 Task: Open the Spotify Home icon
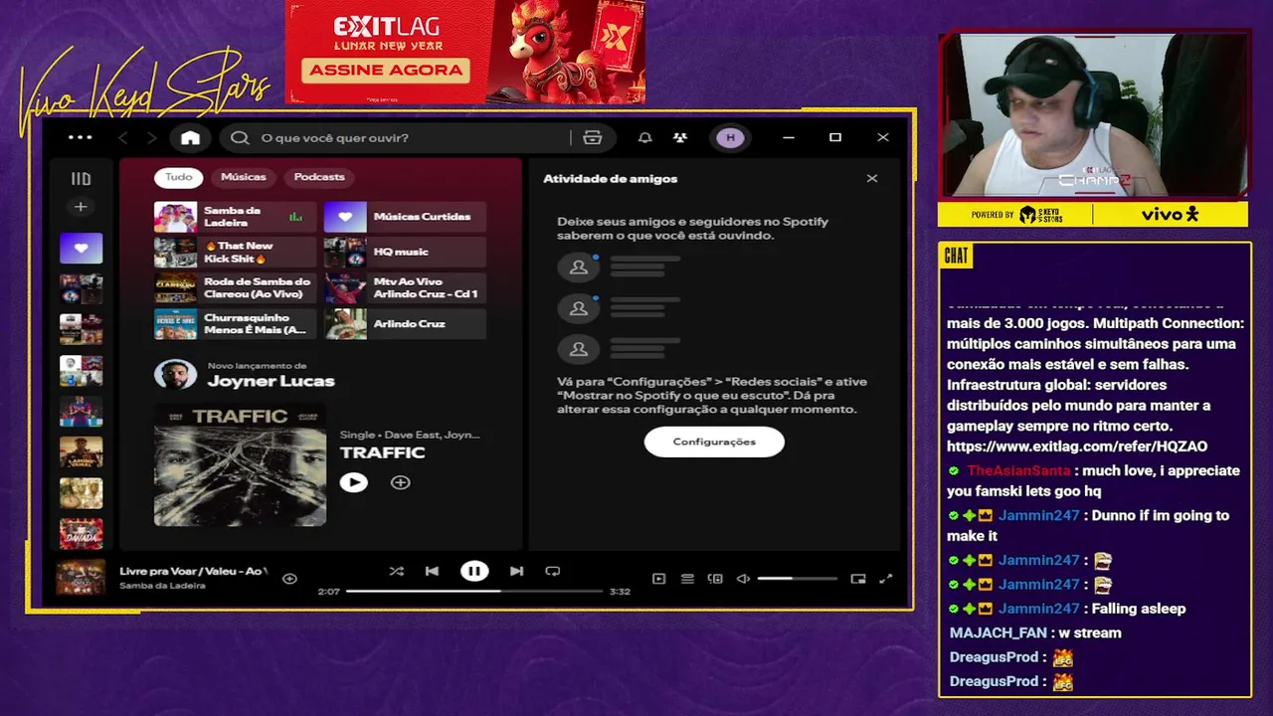pyautogui.click(x=190, y=138)
